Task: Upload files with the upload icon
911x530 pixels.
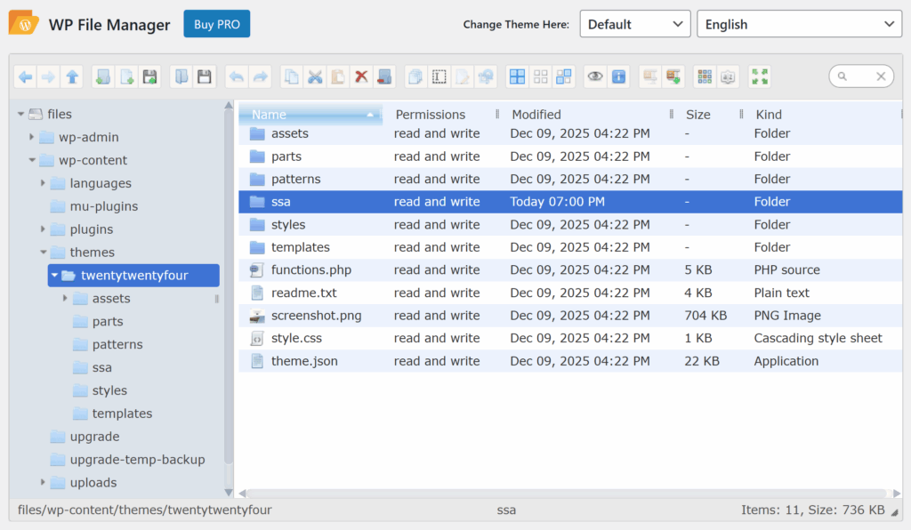Action: [150, 76]
